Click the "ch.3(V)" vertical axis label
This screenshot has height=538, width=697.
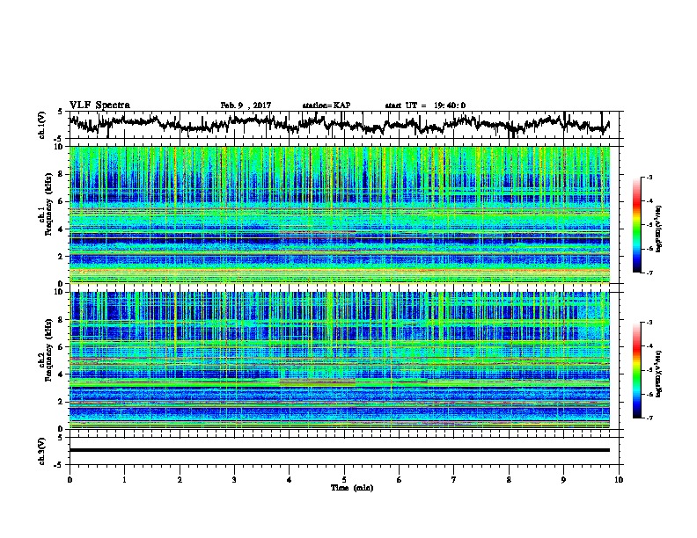tap(42, 451)
